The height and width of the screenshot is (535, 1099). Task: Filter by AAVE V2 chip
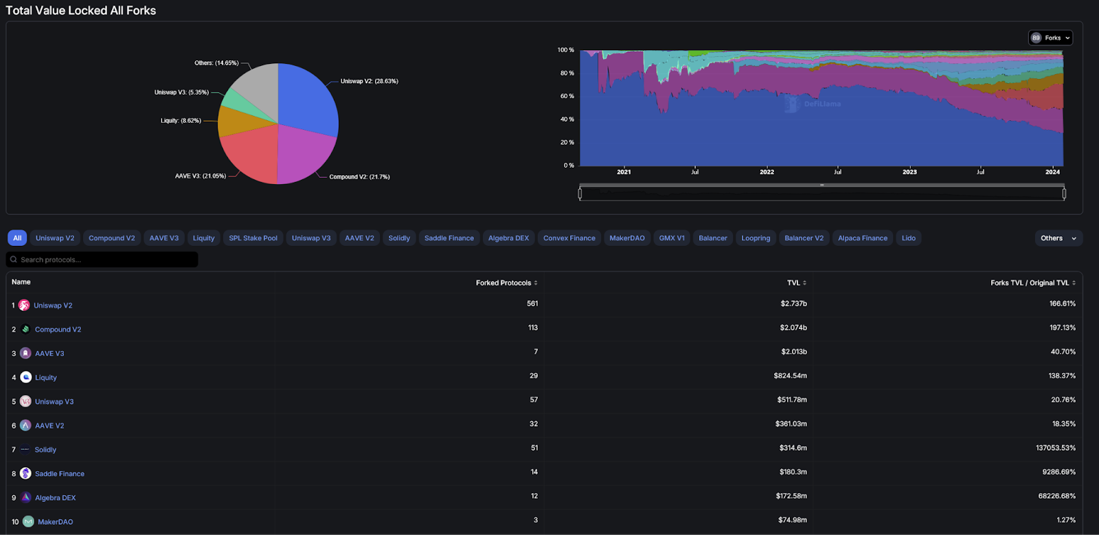[x=359, y=238]
